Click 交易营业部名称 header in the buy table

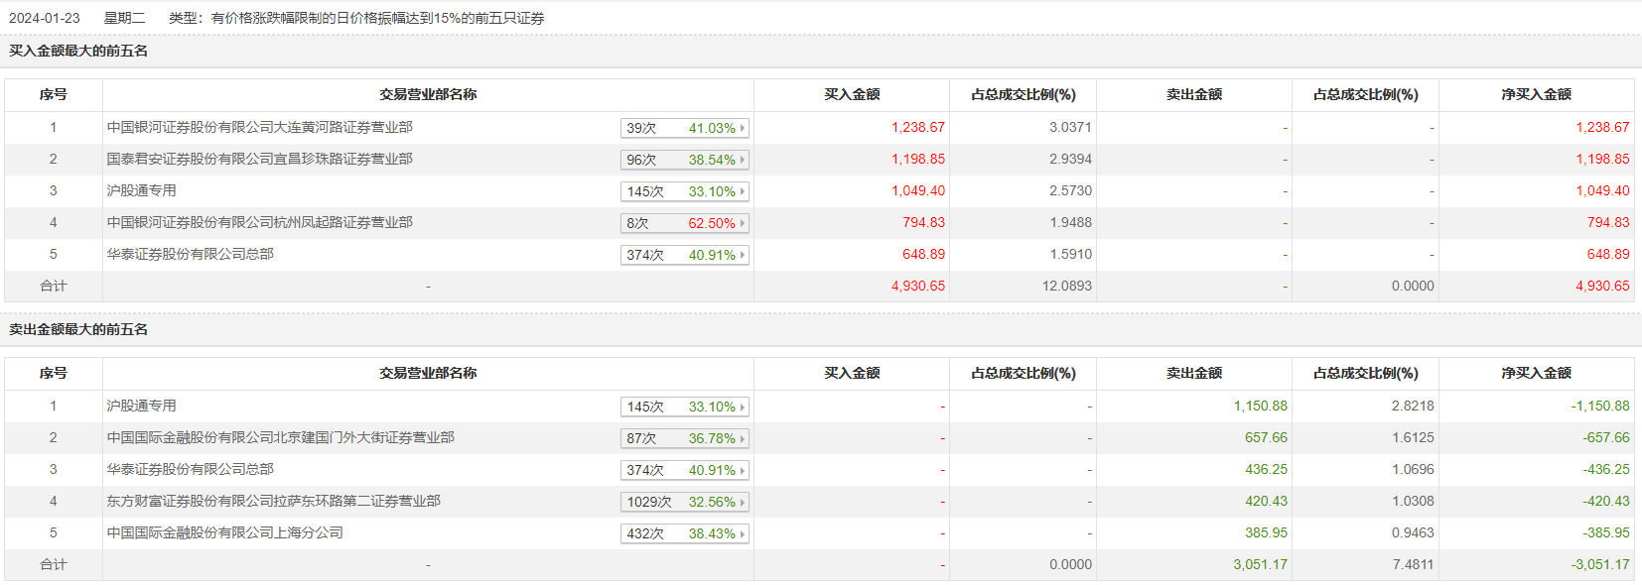pyautogui.click(x=428, y=94)
